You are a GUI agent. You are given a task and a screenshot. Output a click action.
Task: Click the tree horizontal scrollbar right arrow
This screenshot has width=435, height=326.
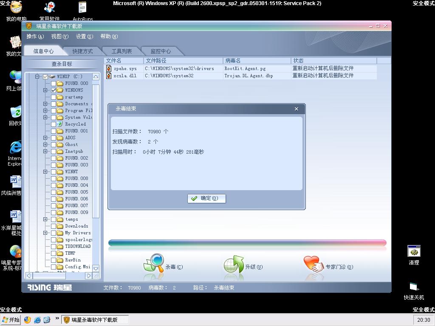tap(89, 275)
